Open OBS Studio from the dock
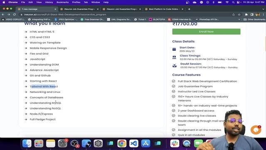The image size is (266, 150). [74, 143]
